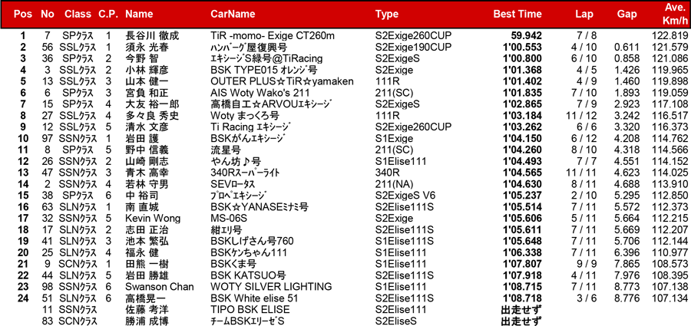The height and width of the screenshot is (326, 691).
Task: Click the Class column header
Action: pos(78,14)
